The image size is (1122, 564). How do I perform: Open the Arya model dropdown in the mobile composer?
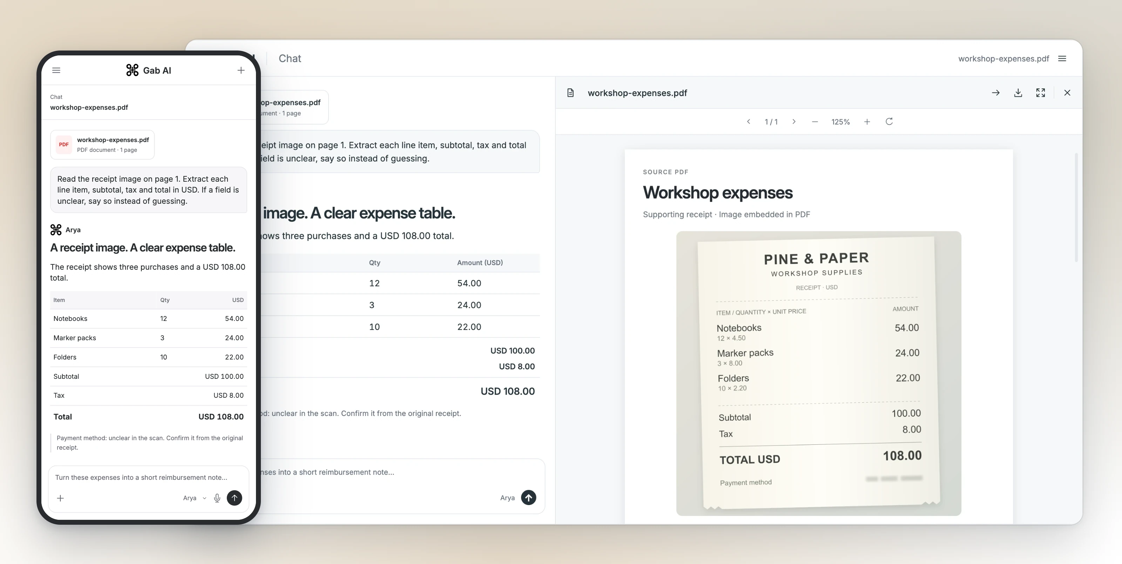pos(195,498)
